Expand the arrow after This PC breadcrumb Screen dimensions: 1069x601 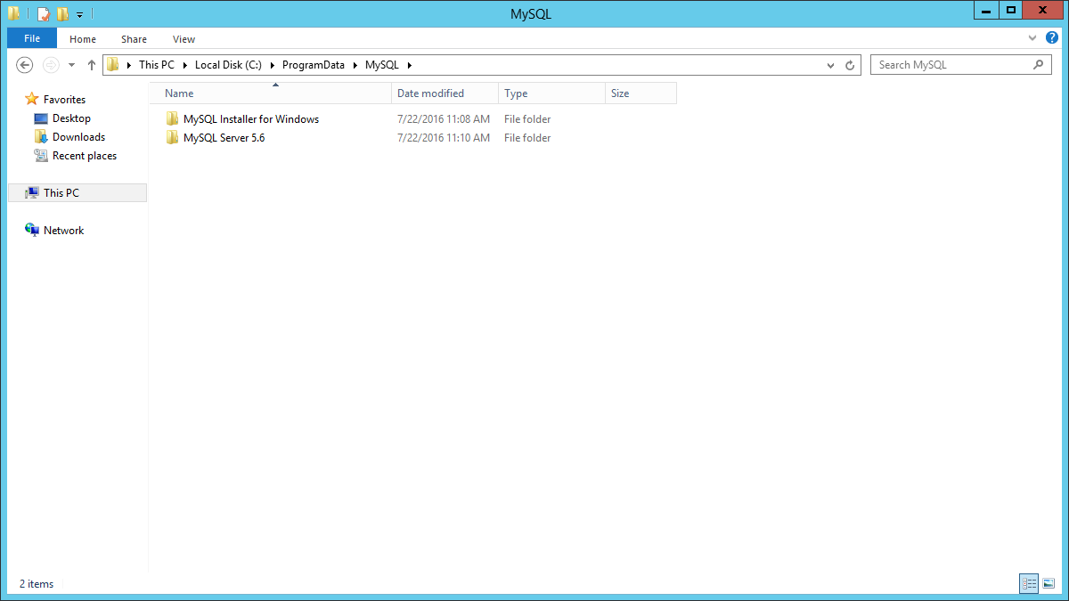(x=184, y=65)
